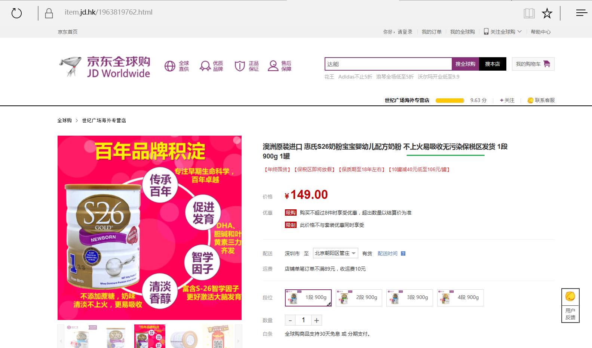592x348 pixels.
Task: Open 我的购物车 cart button
Action: [533, 64]
